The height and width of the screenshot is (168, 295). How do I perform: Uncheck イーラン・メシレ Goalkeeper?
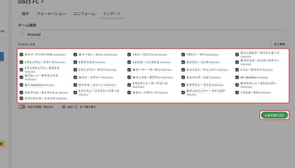pyautogui.click(x=75, y=54)
